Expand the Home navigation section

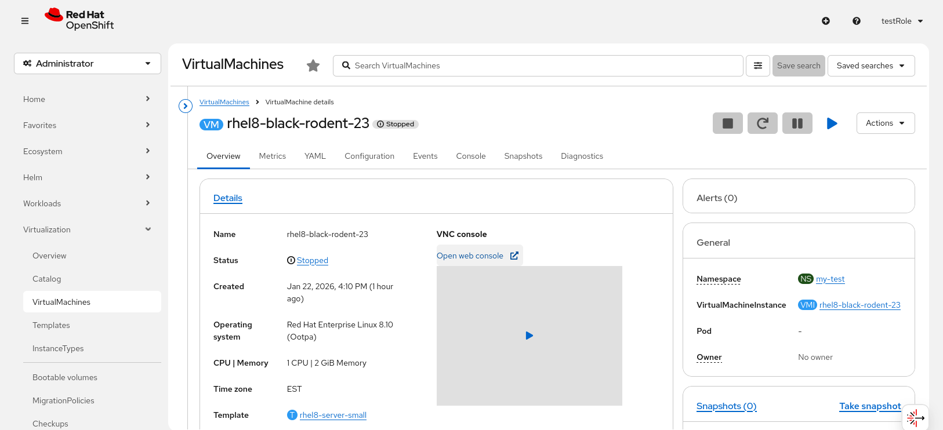tap(88, 99)
